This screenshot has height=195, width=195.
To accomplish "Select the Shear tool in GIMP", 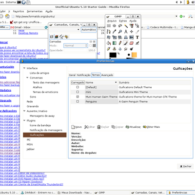I will coord(120,38).
